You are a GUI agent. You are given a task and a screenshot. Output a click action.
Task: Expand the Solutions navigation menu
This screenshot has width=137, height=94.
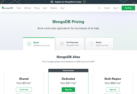(54, 8)
